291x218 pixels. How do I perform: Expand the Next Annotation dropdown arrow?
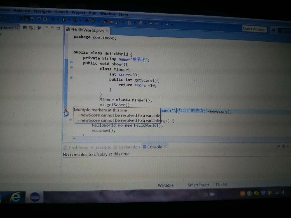[135, 23]
